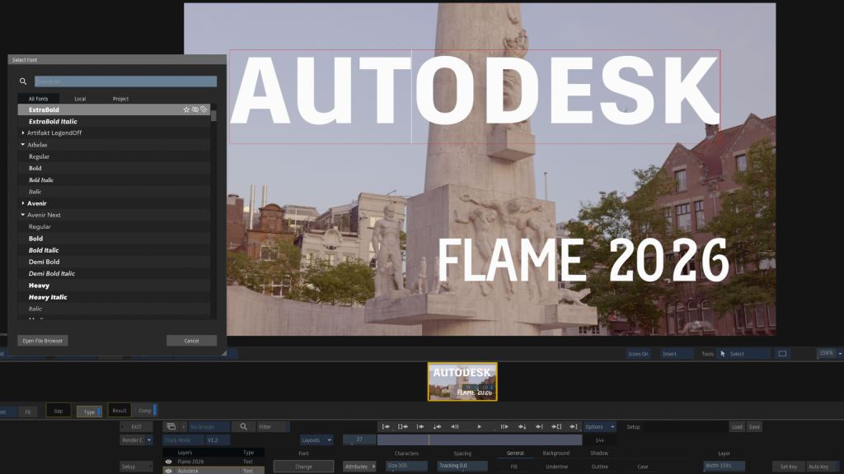This screenshot has width=844, height=474.
Task: Click the star favorite icon on ExtraBold
Action: click(186, 109)
